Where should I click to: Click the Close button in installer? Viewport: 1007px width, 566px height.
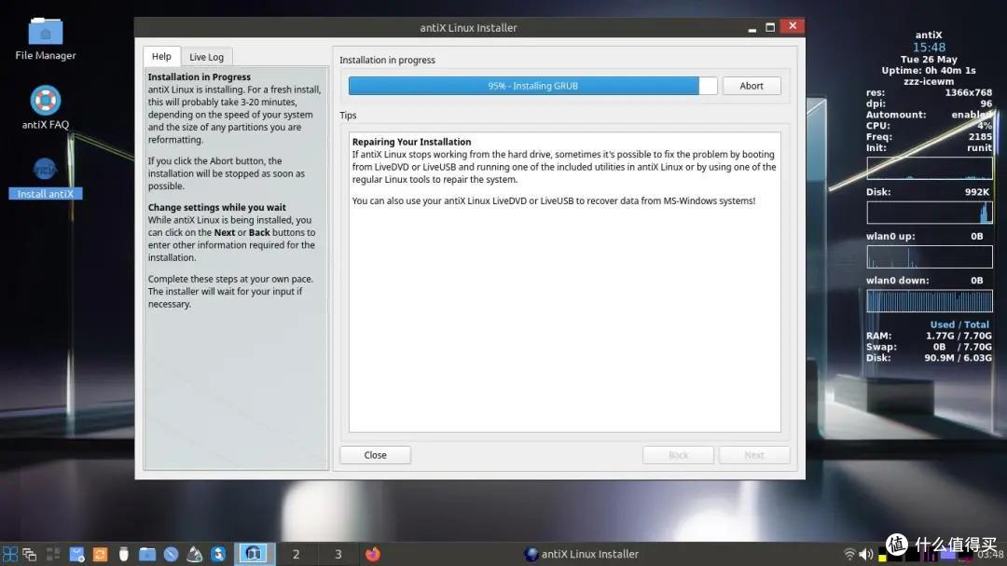point(375,455)
